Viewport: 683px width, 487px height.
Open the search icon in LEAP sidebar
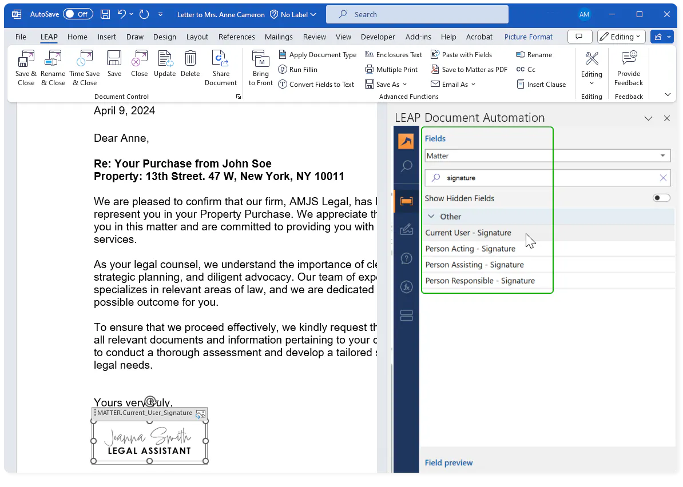coord(406,166)
